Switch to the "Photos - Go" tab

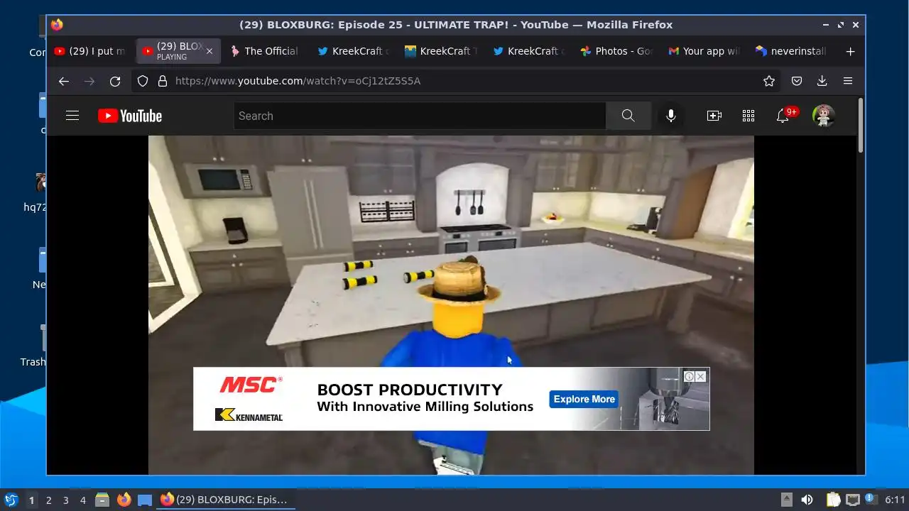pos(616,51)
